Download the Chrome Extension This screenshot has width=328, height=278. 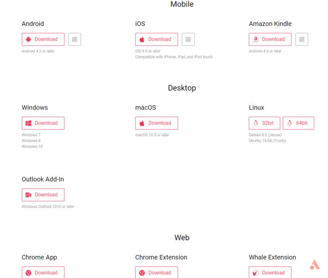pos(156,272)
